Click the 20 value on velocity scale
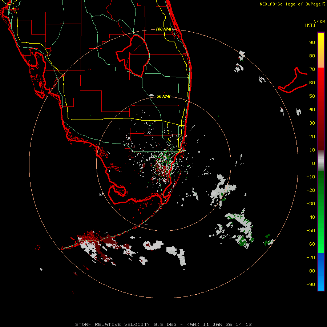This screenshot has height=327, width=327. coord(312,137)
